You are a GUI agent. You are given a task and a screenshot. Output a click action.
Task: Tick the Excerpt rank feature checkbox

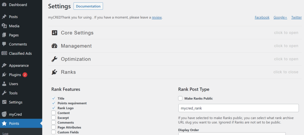point(53,118)
